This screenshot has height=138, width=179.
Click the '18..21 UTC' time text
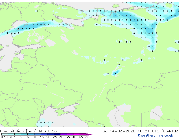coord(149,131)
